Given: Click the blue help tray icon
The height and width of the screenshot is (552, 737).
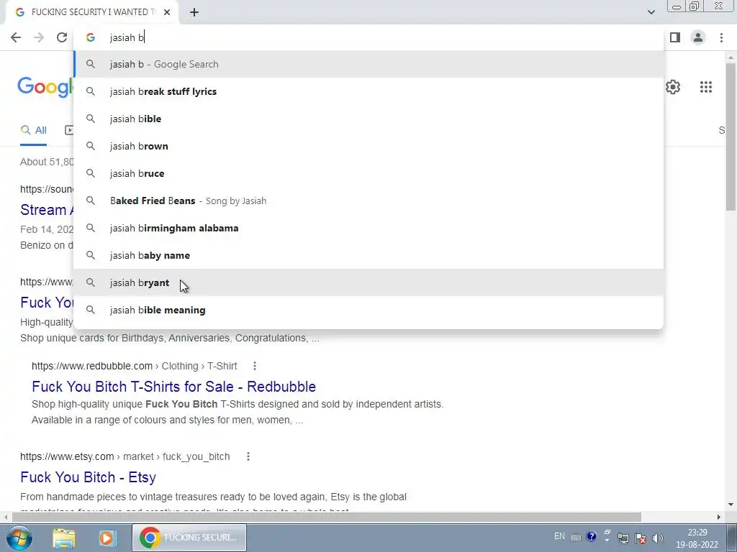Looking at the screenshot, I should coord(592,536).
